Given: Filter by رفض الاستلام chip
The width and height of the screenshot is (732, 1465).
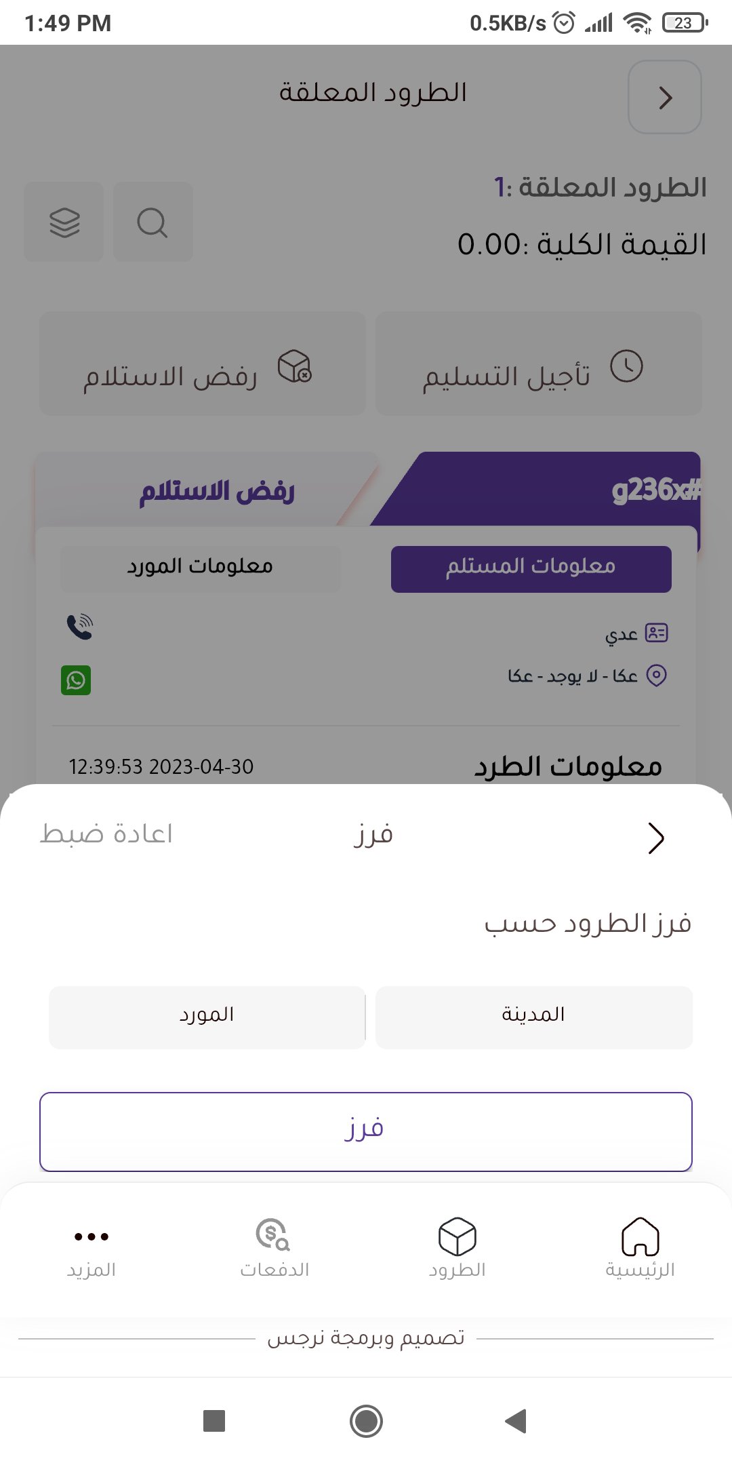Looking at the screenshot, I should [202, 364].
